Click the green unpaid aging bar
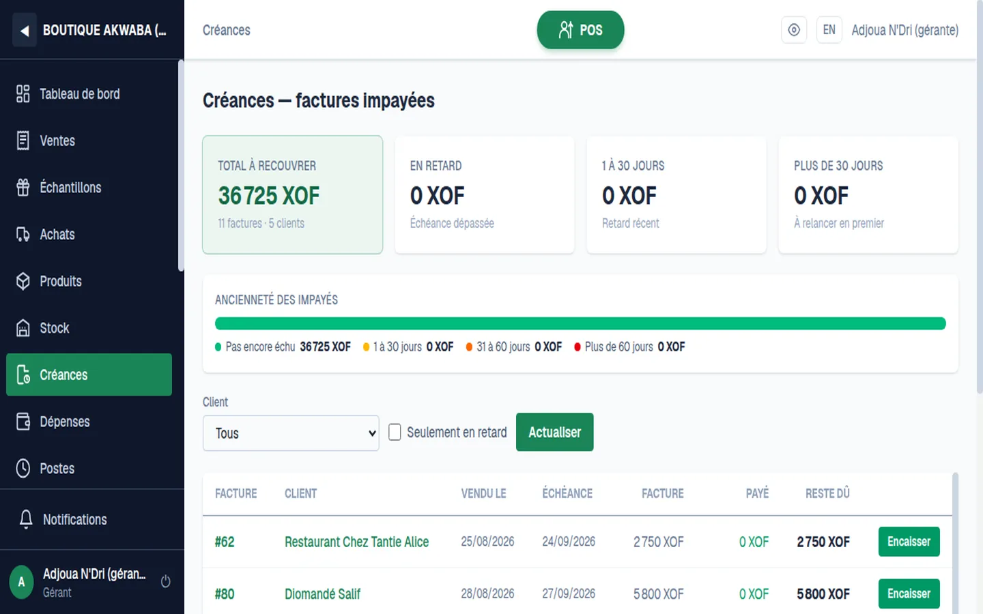Viewport: 983px width, 614px height. click(580, 323)
